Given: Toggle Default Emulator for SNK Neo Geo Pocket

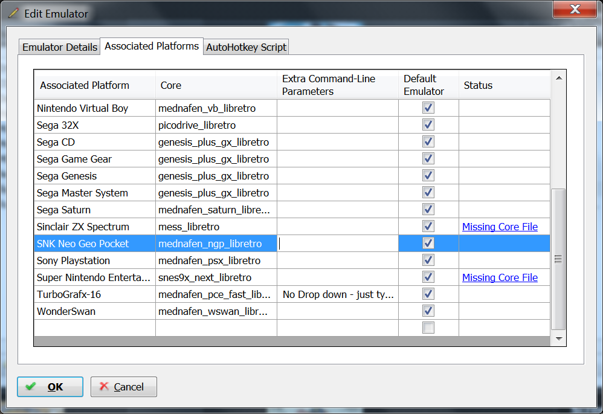Looking at the screenshot, I should tap(428, 243).
